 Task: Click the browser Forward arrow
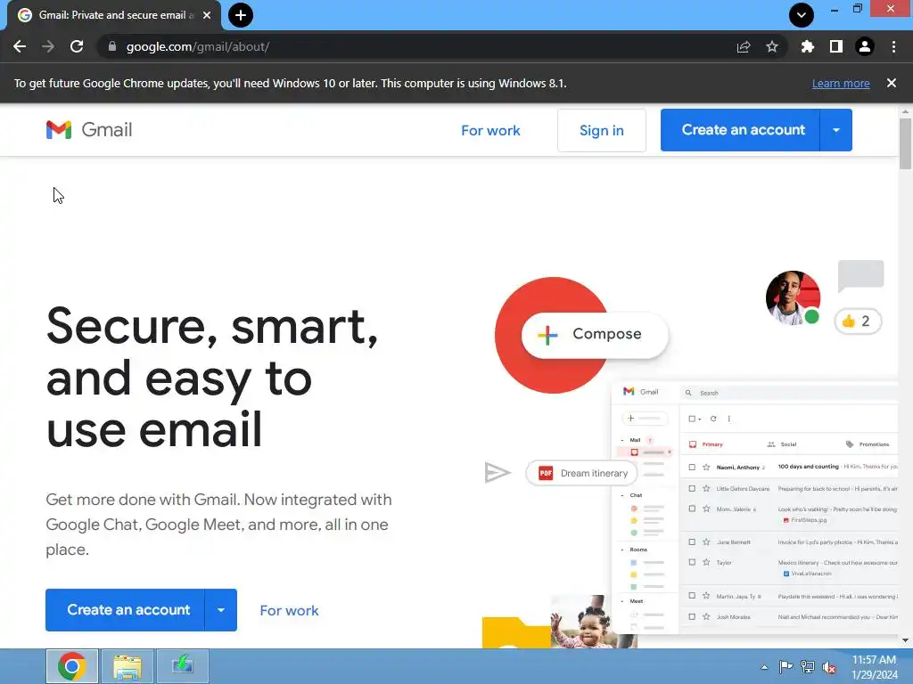(x=48, y=46)
